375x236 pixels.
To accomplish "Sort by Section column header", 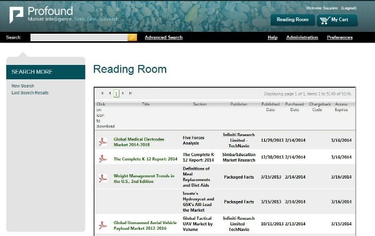I will [200, 104].
